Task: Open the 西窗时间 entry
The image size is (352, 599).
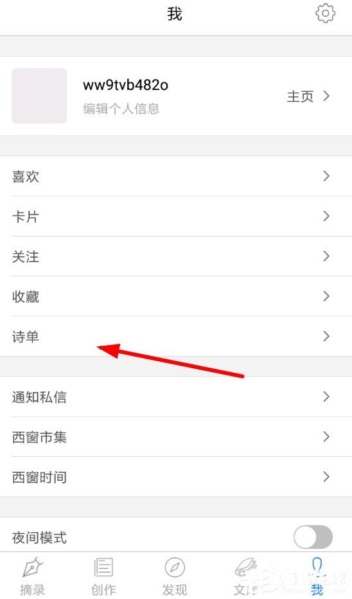Action: point(176,477)
